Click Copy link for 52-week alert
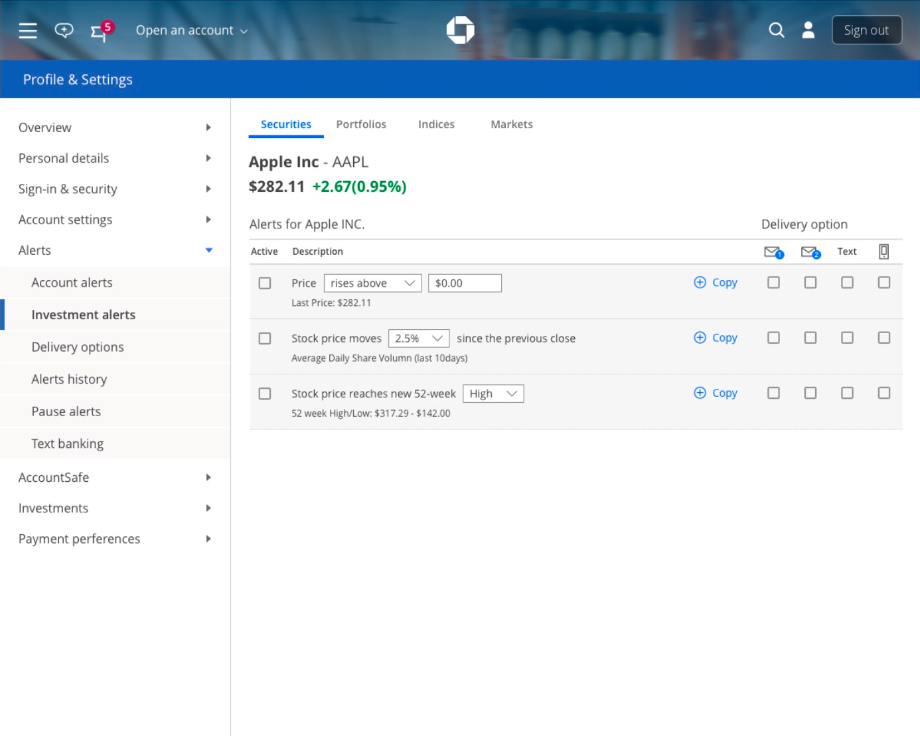Screen dimensions: 920x736 coord(724,393)
